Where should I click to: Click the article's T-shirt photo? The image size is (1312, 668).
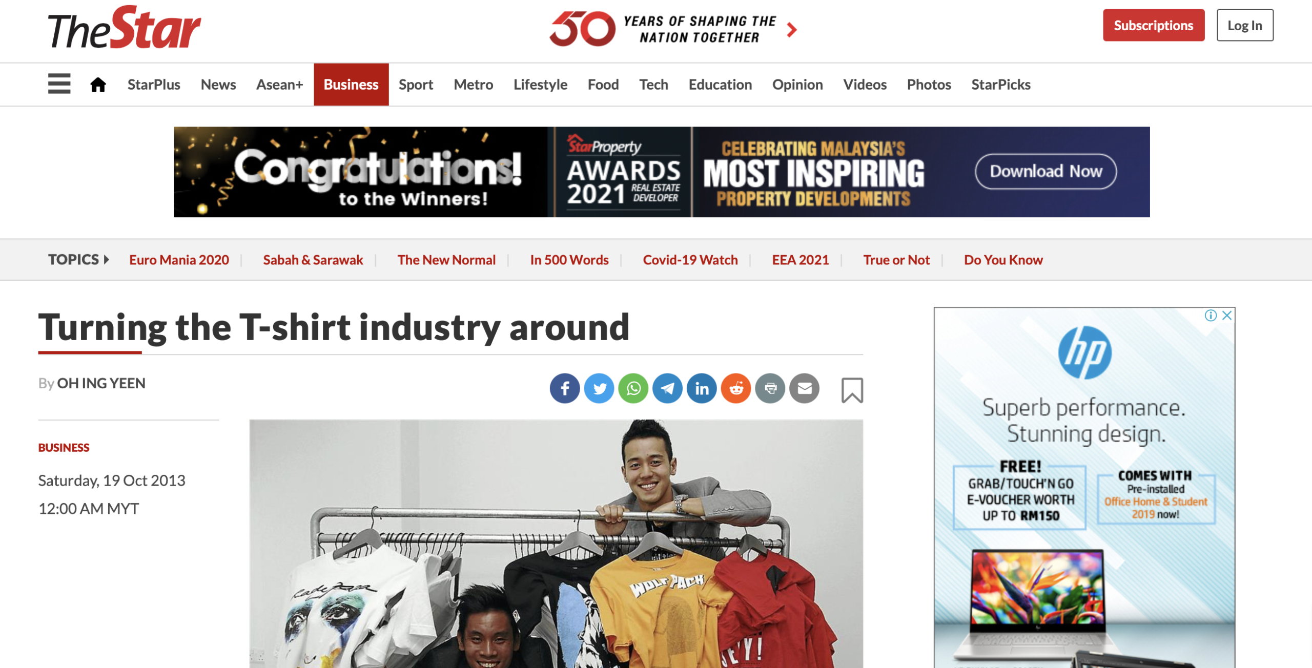556,544
